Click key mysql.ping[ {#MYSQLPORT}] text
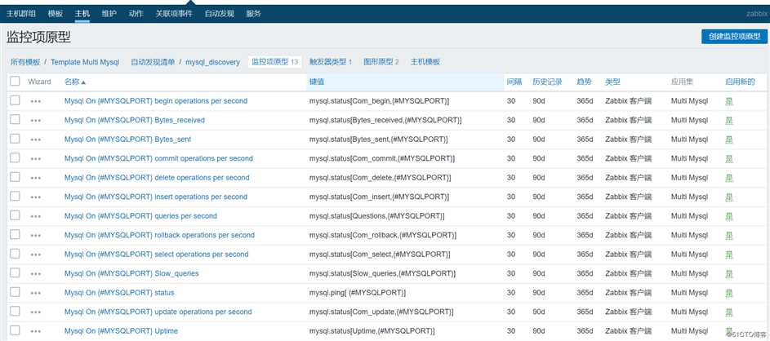 click(x=358, y=292)
